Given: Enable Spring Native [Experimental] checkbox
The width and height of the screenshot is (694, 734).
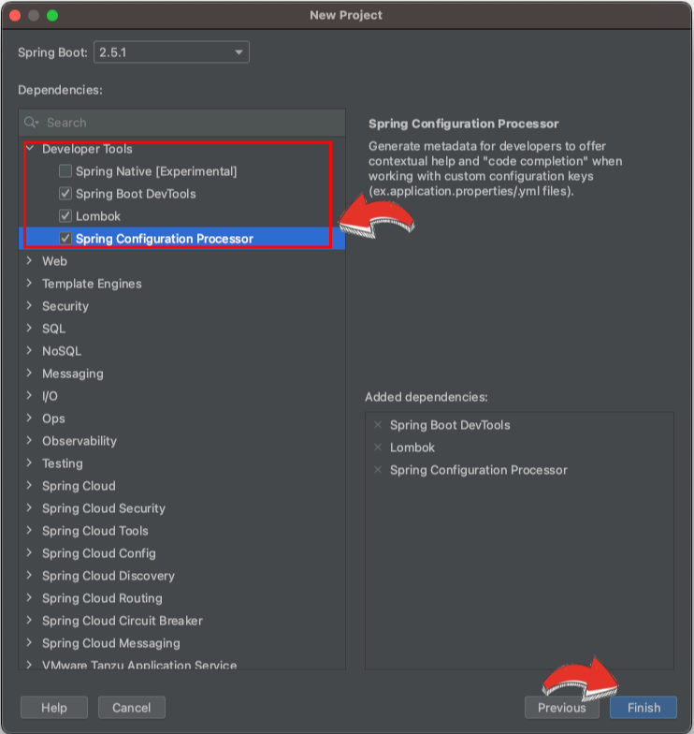Looking at the screenshot, I should [x=65, y=171].
